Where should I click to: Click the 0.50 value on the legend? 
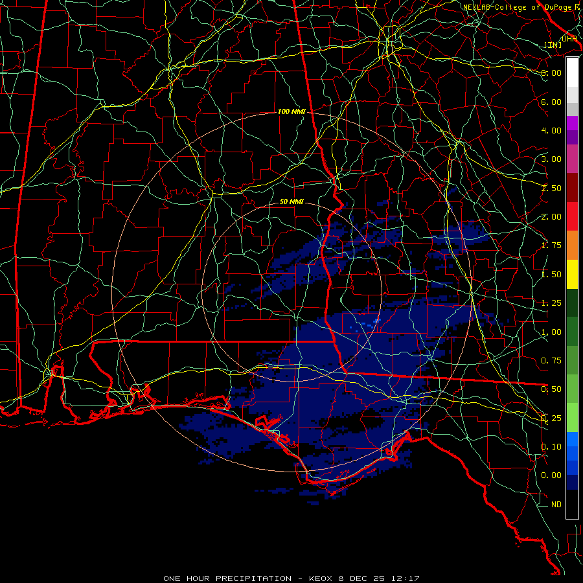(x=551, y=389)
